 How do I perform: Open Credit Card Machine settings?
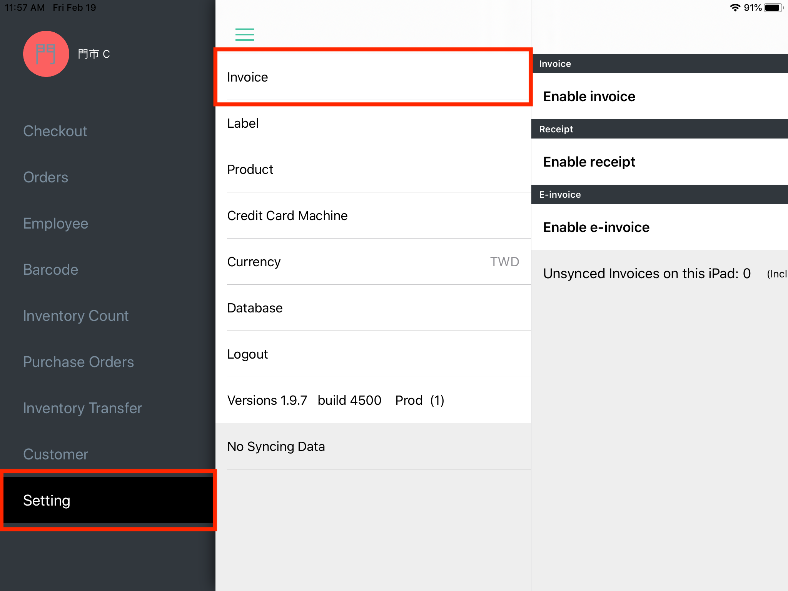pos(373,215)
